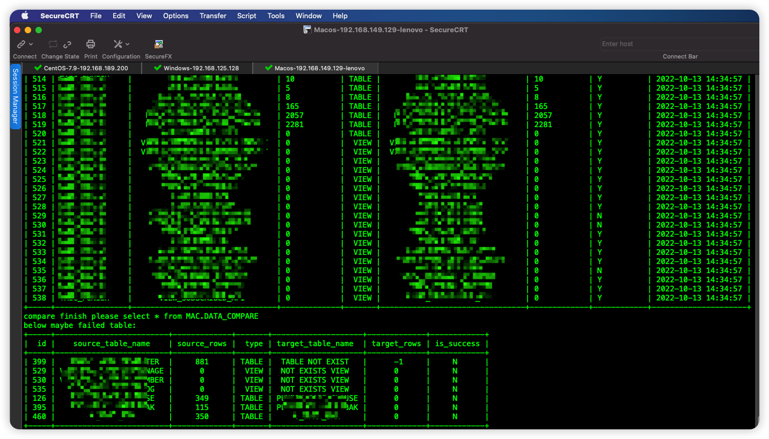The height and width of the screenshot is (439, 769).
Task: Click source rows value 115
Action: pos(202,407)
